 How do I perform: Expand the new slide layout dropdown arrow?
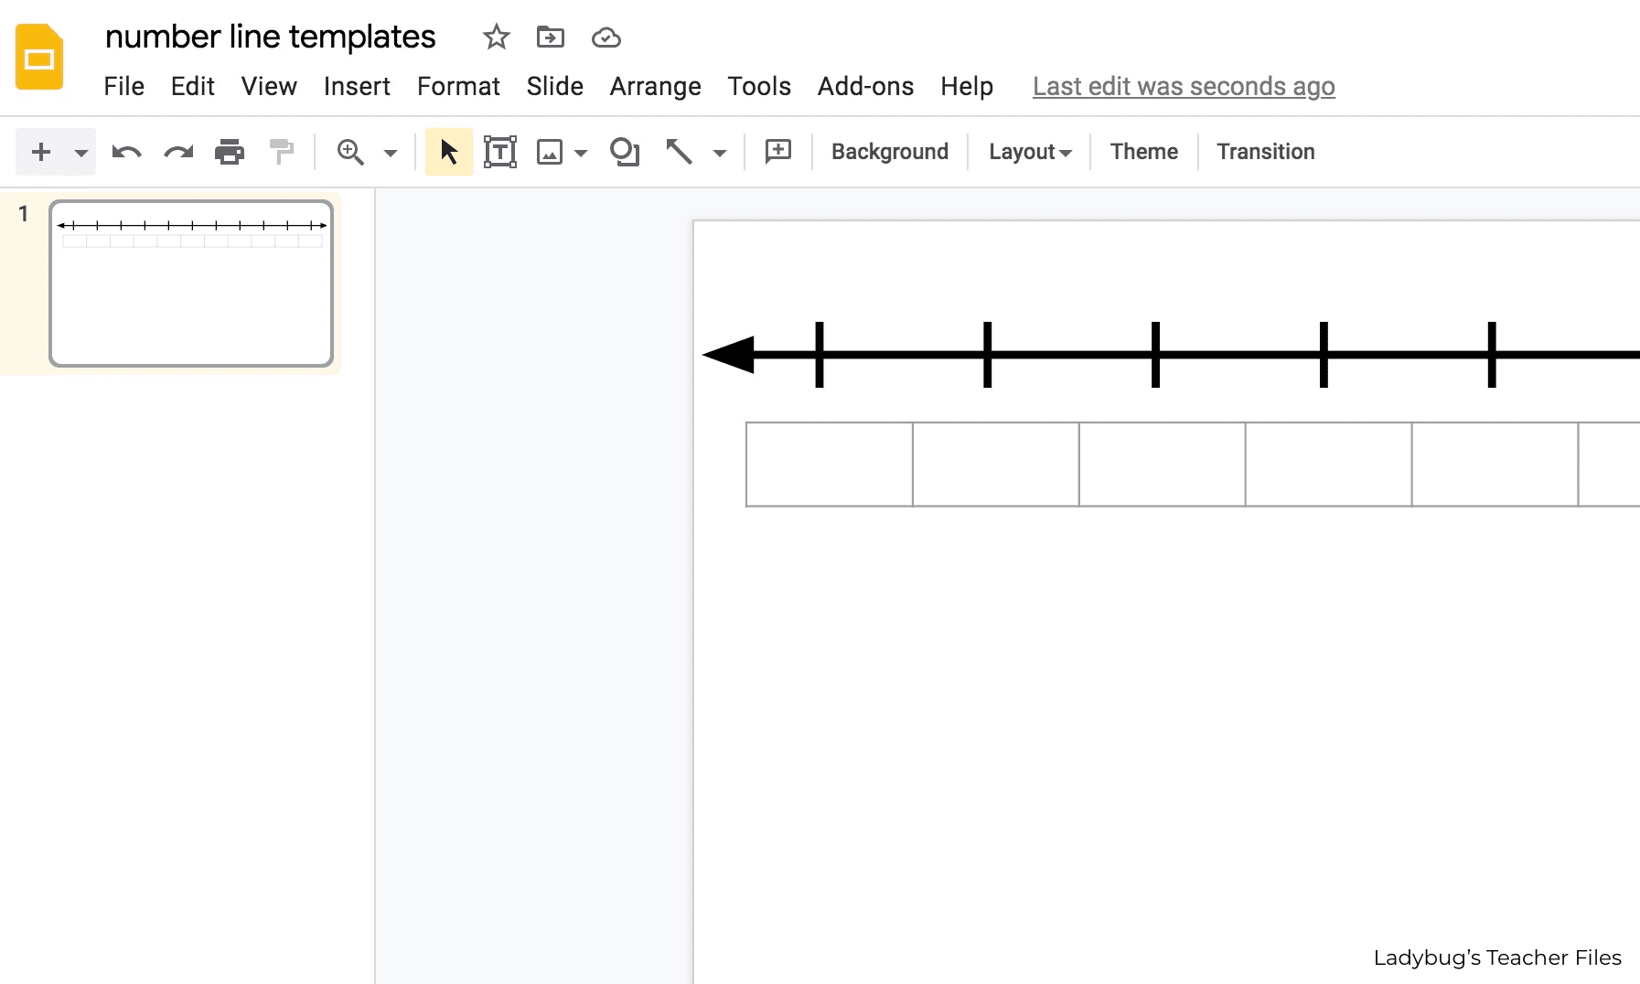pyautogui.click(x=81, y=153)
